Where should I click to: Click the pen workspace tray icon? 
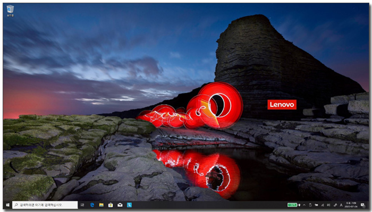[335, 205]
